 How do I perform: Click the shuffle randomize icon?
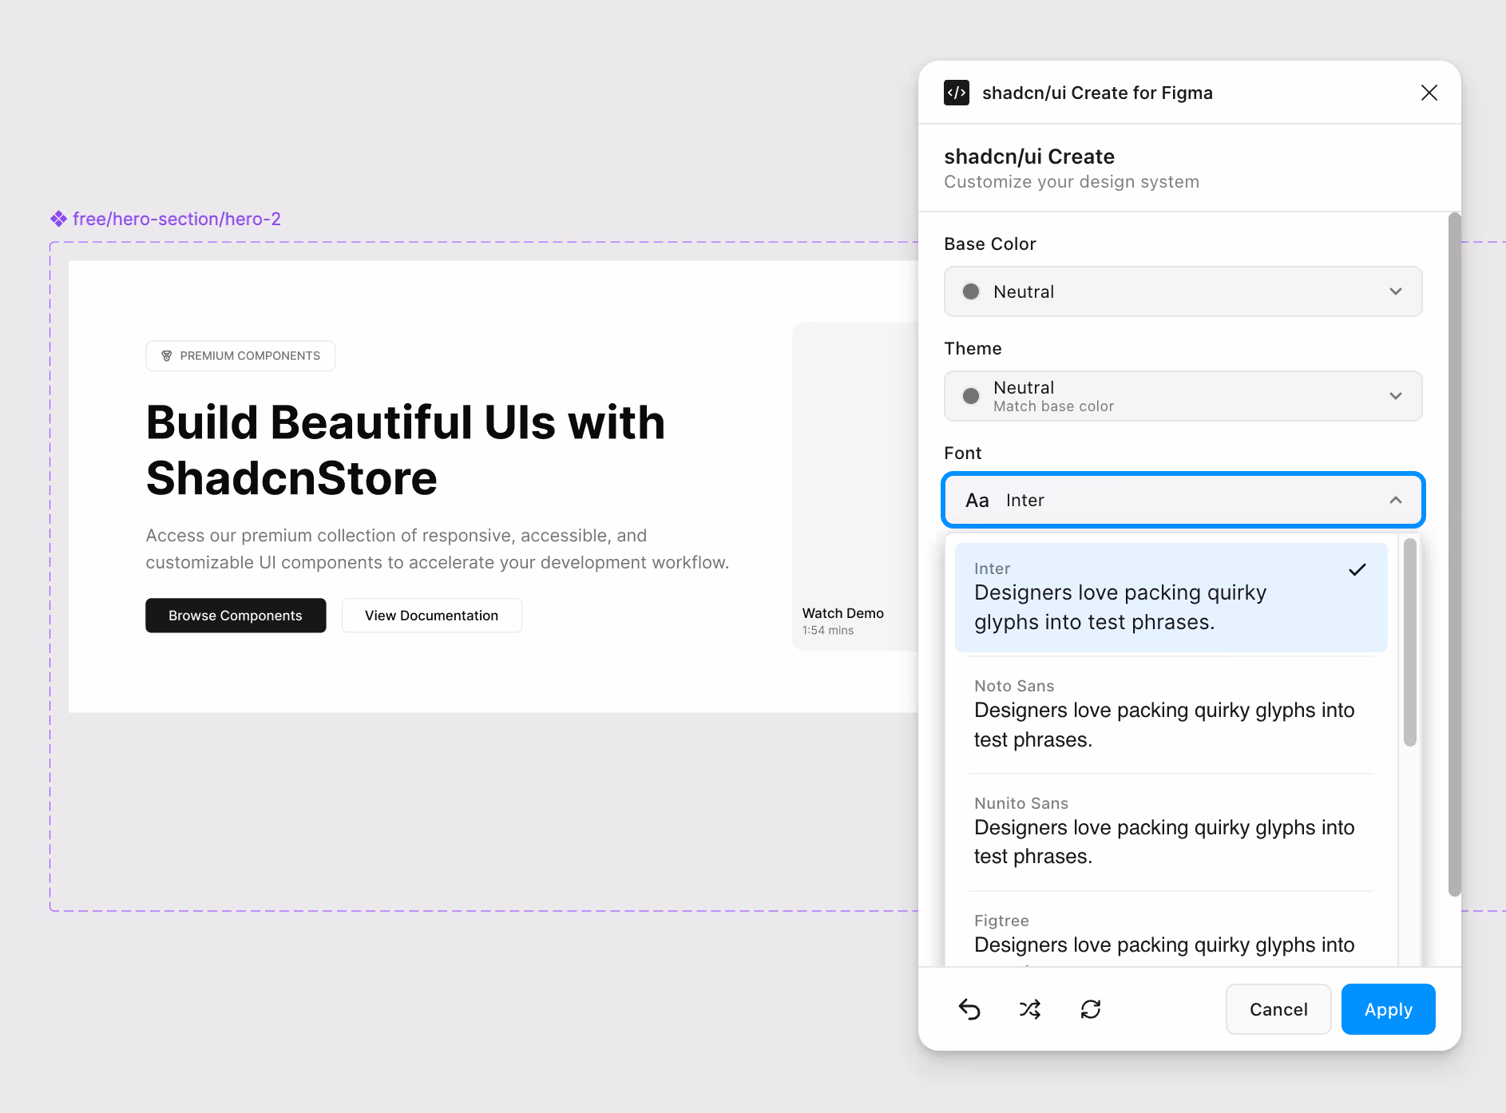[x=1030, y=1009]
